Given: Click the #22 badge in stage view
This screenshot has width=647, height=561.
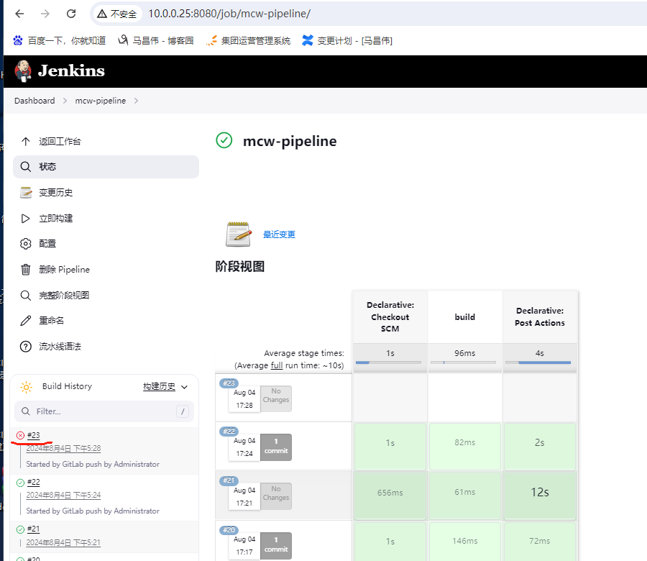Looking at the screenshot, I should point(229,432).
